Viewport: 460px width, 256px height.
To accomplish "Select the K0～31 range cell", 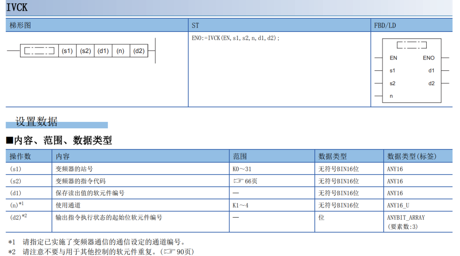I will (x=242, y=169).
